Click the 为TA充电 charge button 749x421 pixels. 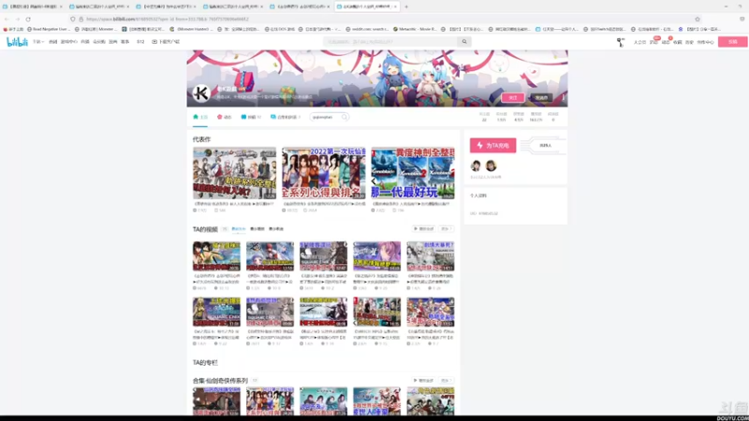[493, 146]
